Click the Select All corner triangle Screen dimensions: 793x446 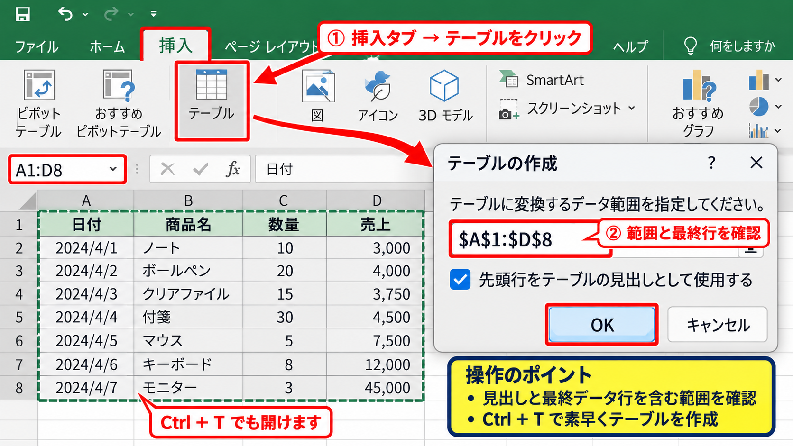28,201
